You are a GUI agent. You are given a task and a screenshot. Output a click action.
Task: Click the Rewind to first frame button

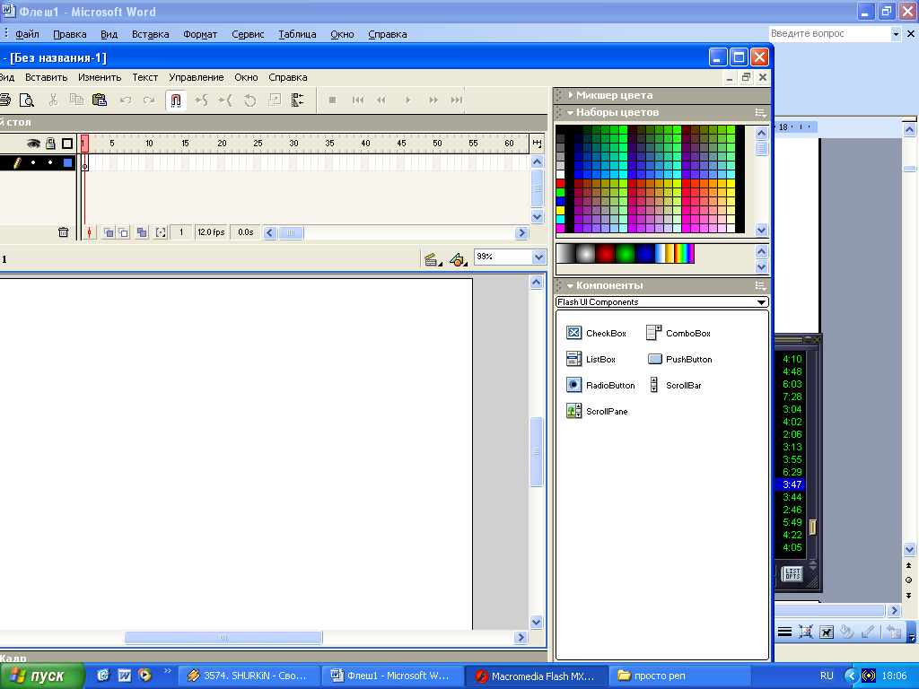click(x=357, y=100)
